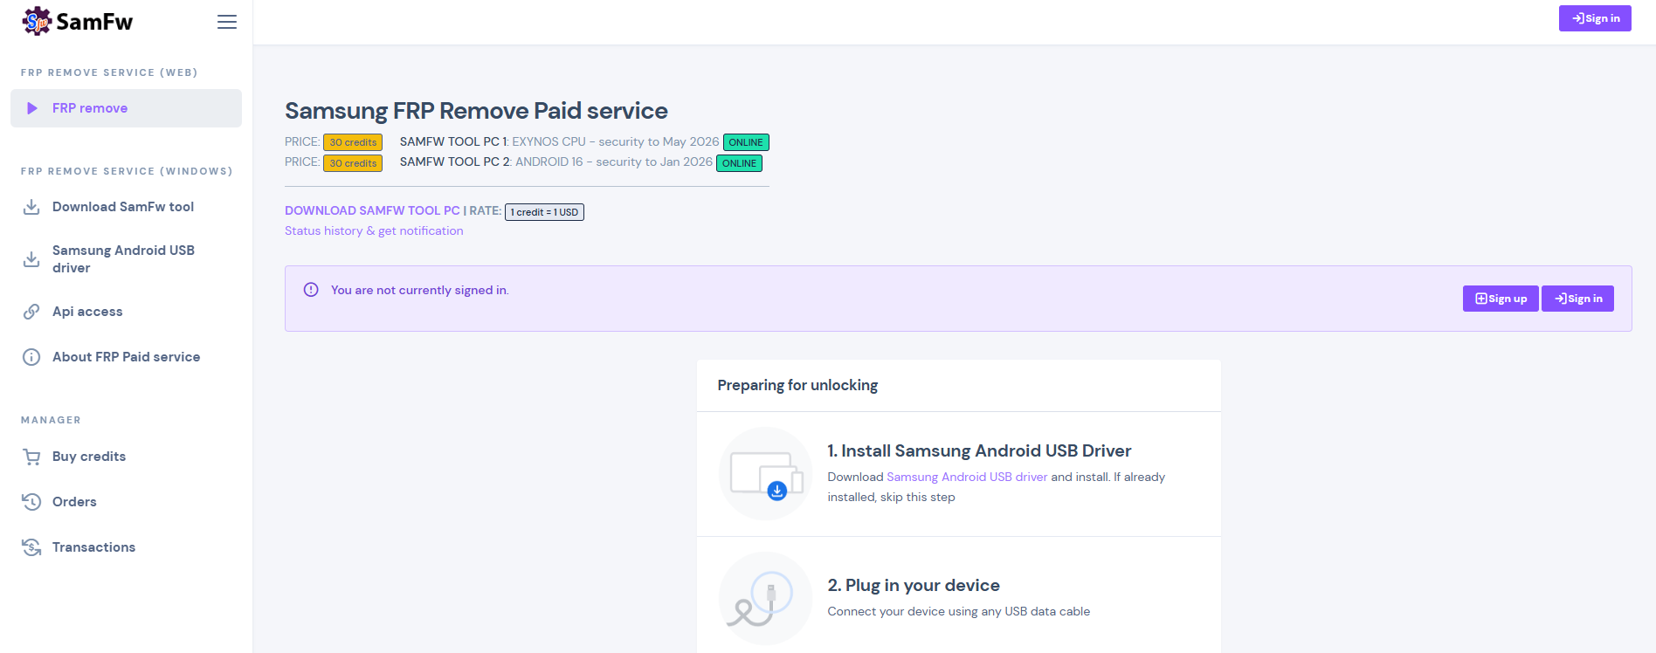This screenshot has width=1656, height=653.
Task: Click Sign in button in top header
Action: click(1595, 18)
